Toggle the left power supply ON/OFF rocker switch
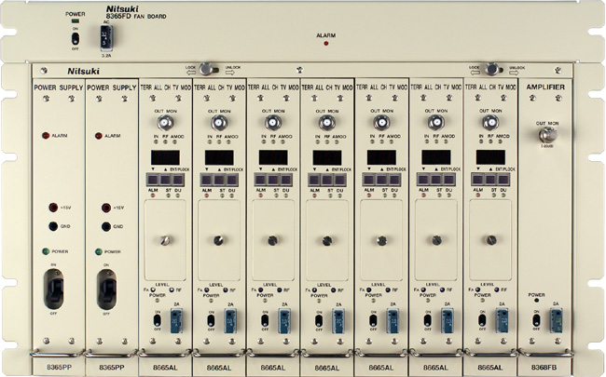This screenshot has width=606, height=377. point(54,289)
